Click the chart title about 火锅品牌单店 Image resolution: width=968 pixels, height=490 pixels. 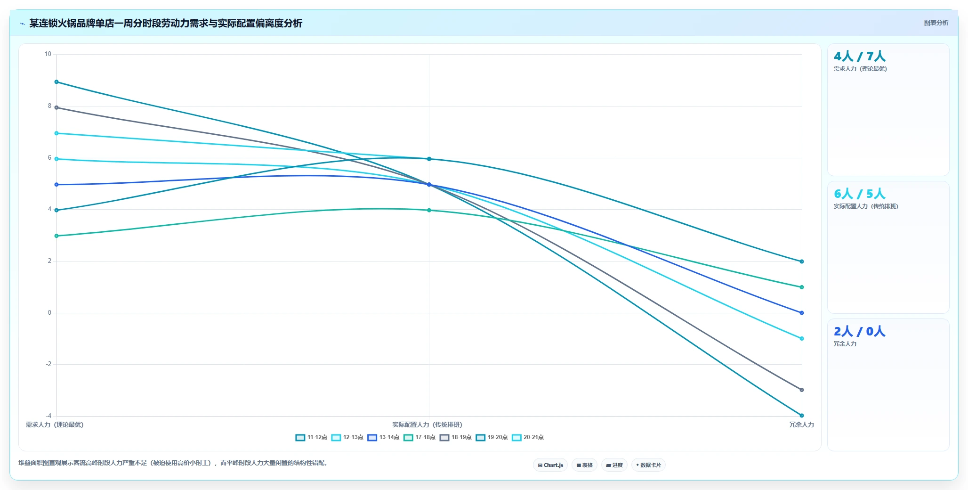click(166, 23)
